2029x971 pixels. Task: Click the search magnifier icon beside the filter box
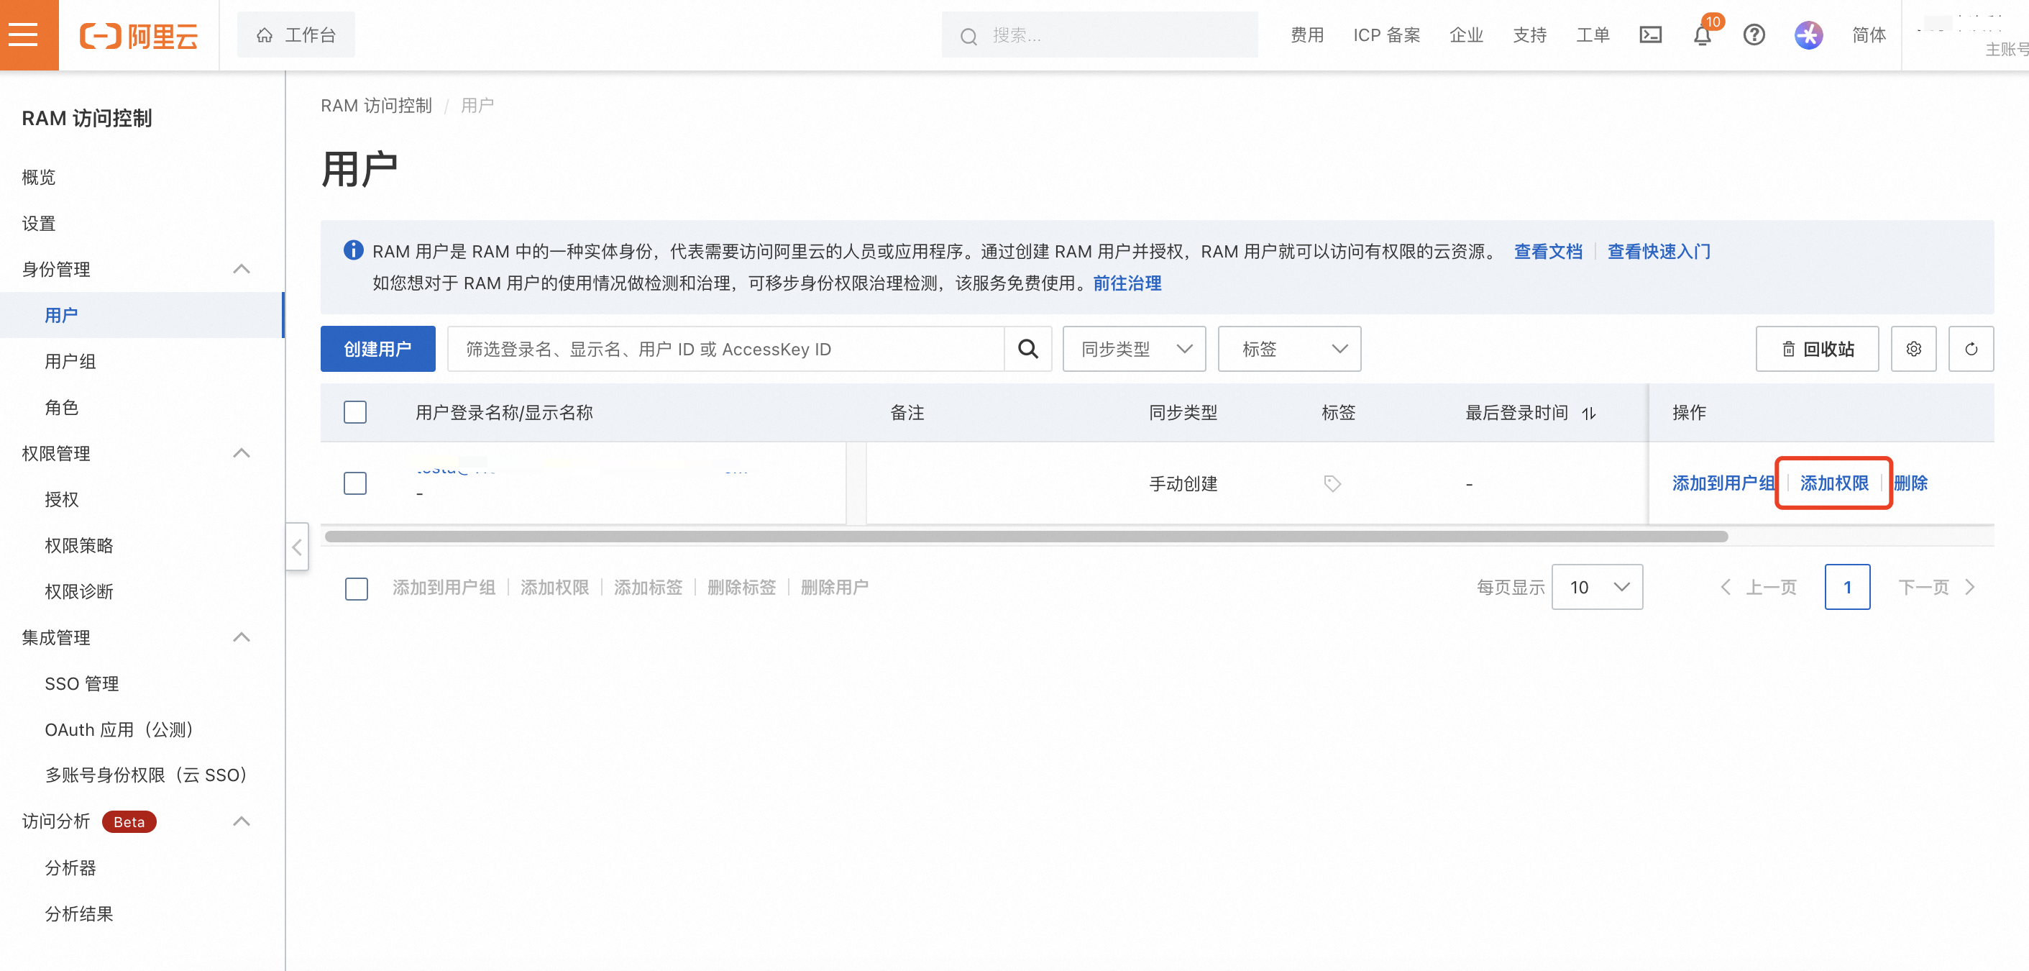click(x=1028, y=349)
